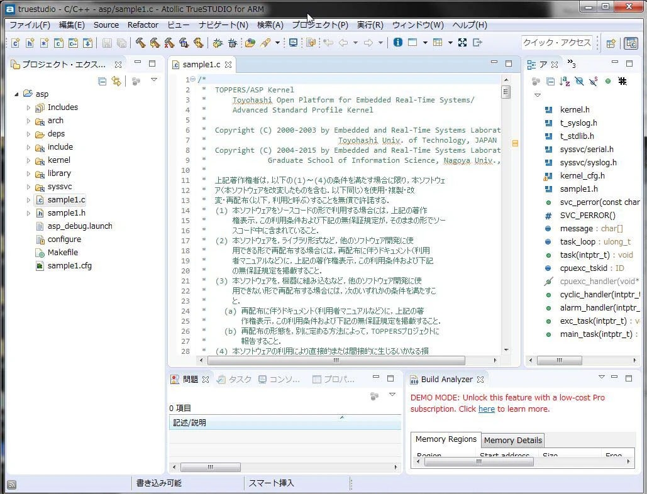Toggle Hide Static Members in Outline
Image resolution: width=647 pixels, height=494 pixels.
coord(594,81)
